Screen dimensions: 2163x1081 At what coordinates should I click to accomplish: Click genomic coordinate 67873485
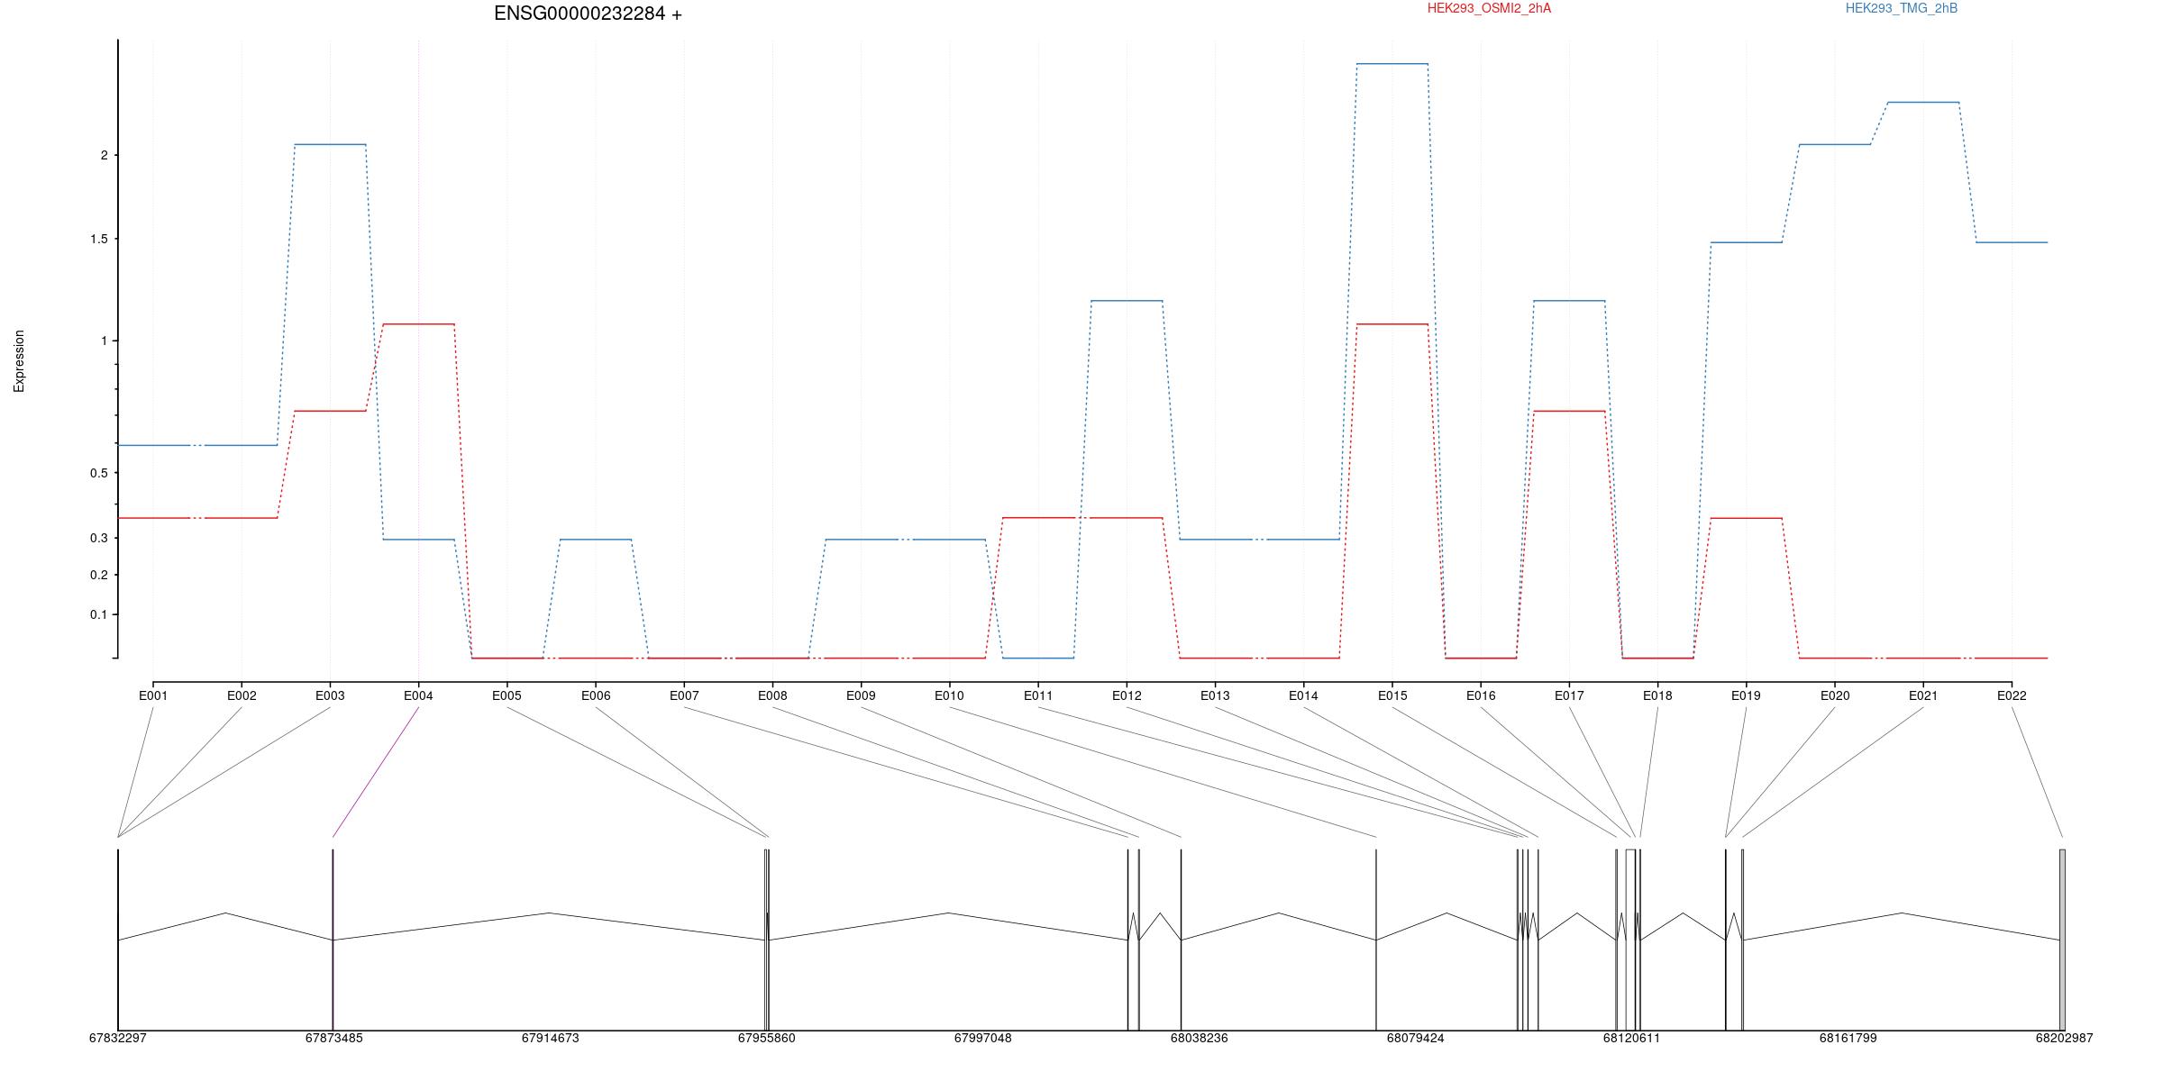[334, 1038]
